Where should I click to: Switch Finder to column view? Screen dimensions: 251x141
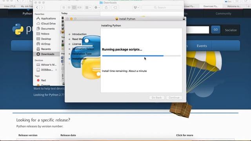[x=74, y=7]
